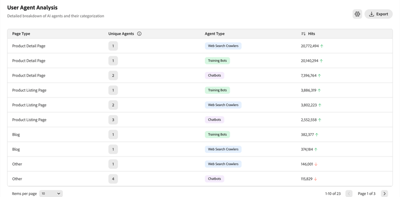The image size is (400, 197).
Task: Sort by Hits column icon
Action: click(303, 34)
